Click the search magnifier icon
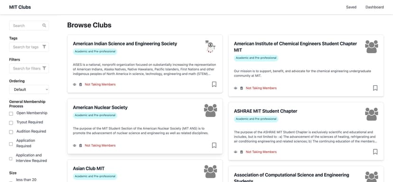 pyautogui.click(x=44, y=26)
